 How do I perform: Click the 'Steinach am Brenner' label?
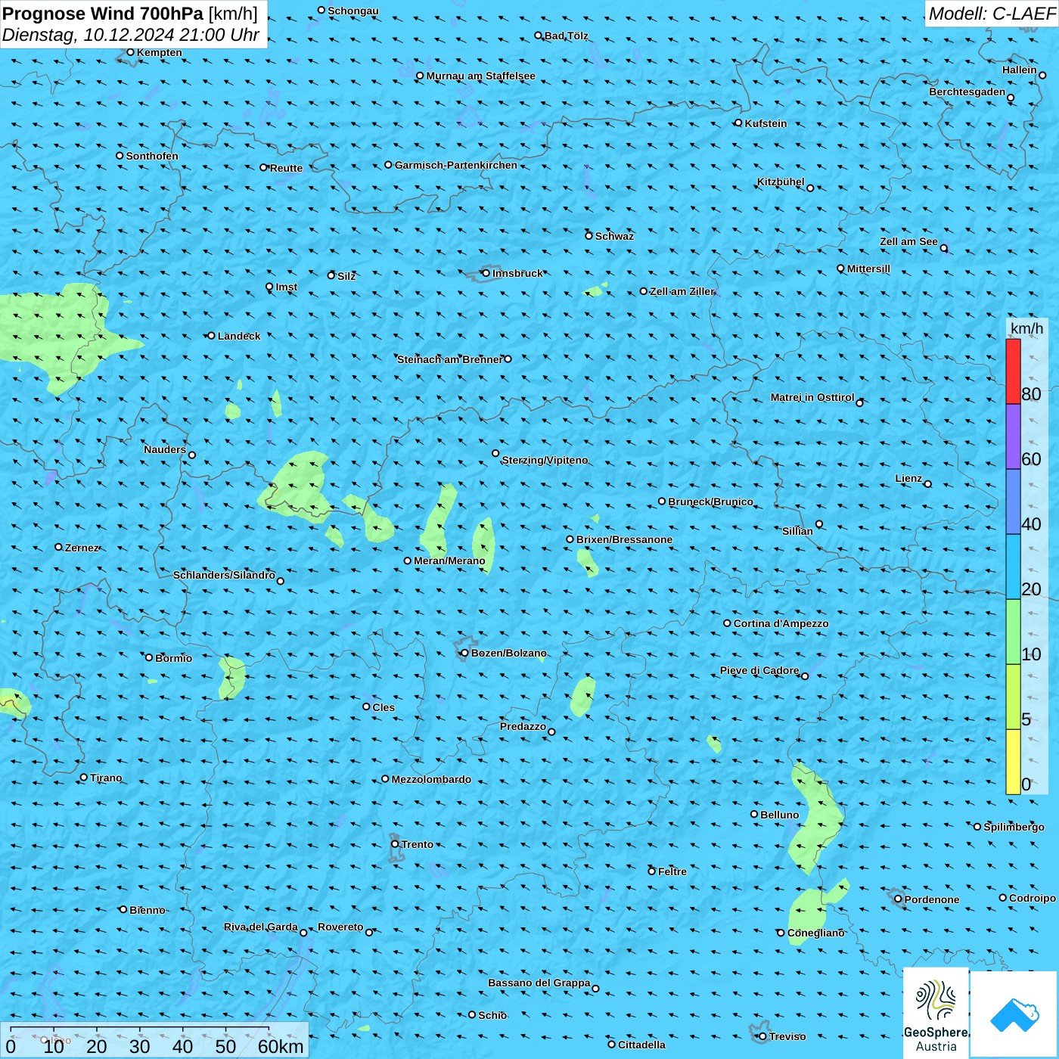tap(449, 359)
